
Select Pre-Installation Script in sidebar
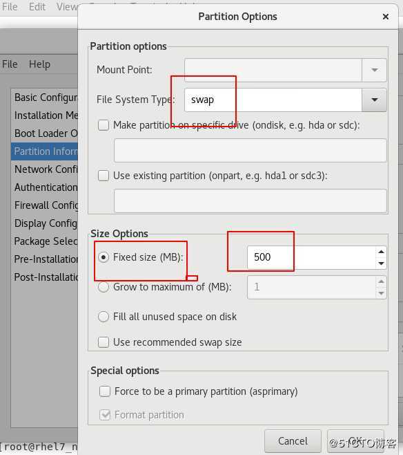(45, 259)
